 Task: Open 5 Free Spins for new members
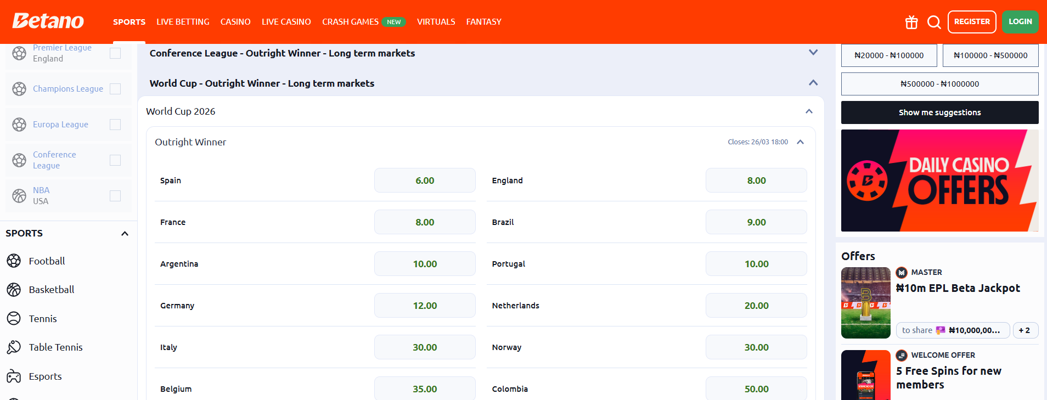[x=949, y=378]
